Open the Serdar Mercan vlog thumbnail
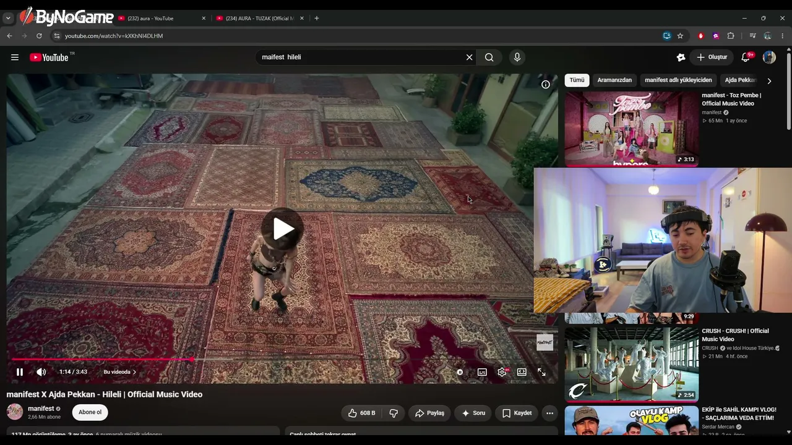 (x=632, y=421)
